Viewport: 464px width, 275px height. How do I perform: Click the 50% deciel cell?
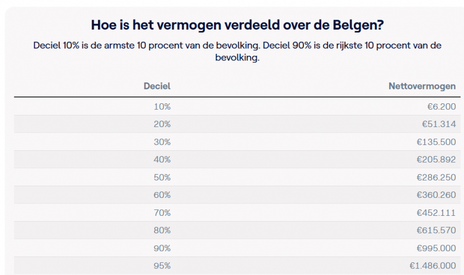[x=162, y=178]
